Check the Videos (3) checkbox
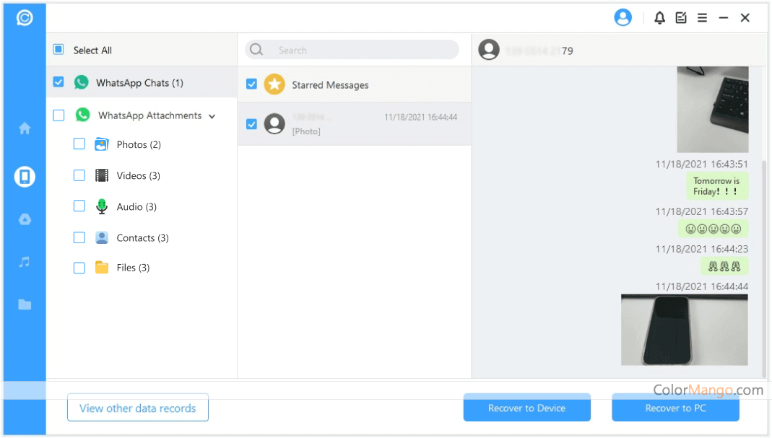 [79, 175]
